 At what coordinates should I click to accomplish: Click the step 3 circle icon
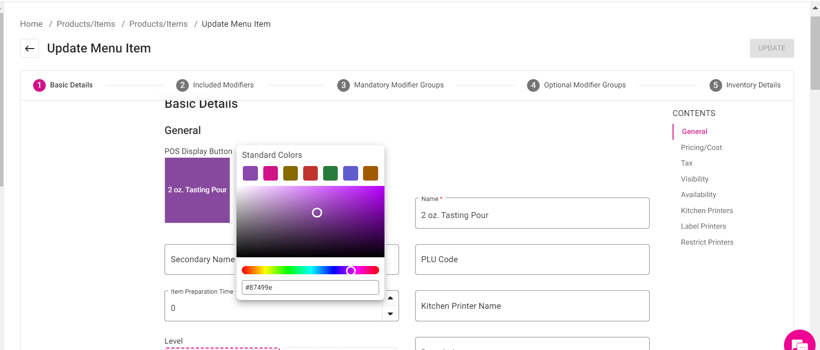[x=344, y=85]
